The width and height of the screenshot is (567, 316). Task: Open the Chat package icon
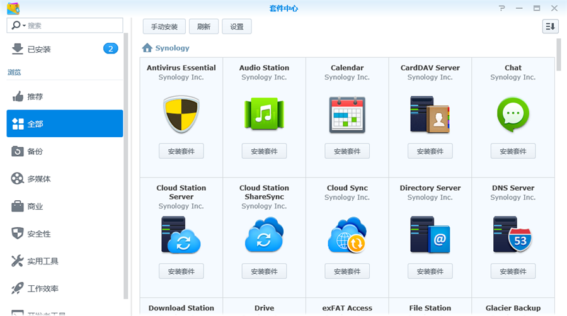click(513, 114)
